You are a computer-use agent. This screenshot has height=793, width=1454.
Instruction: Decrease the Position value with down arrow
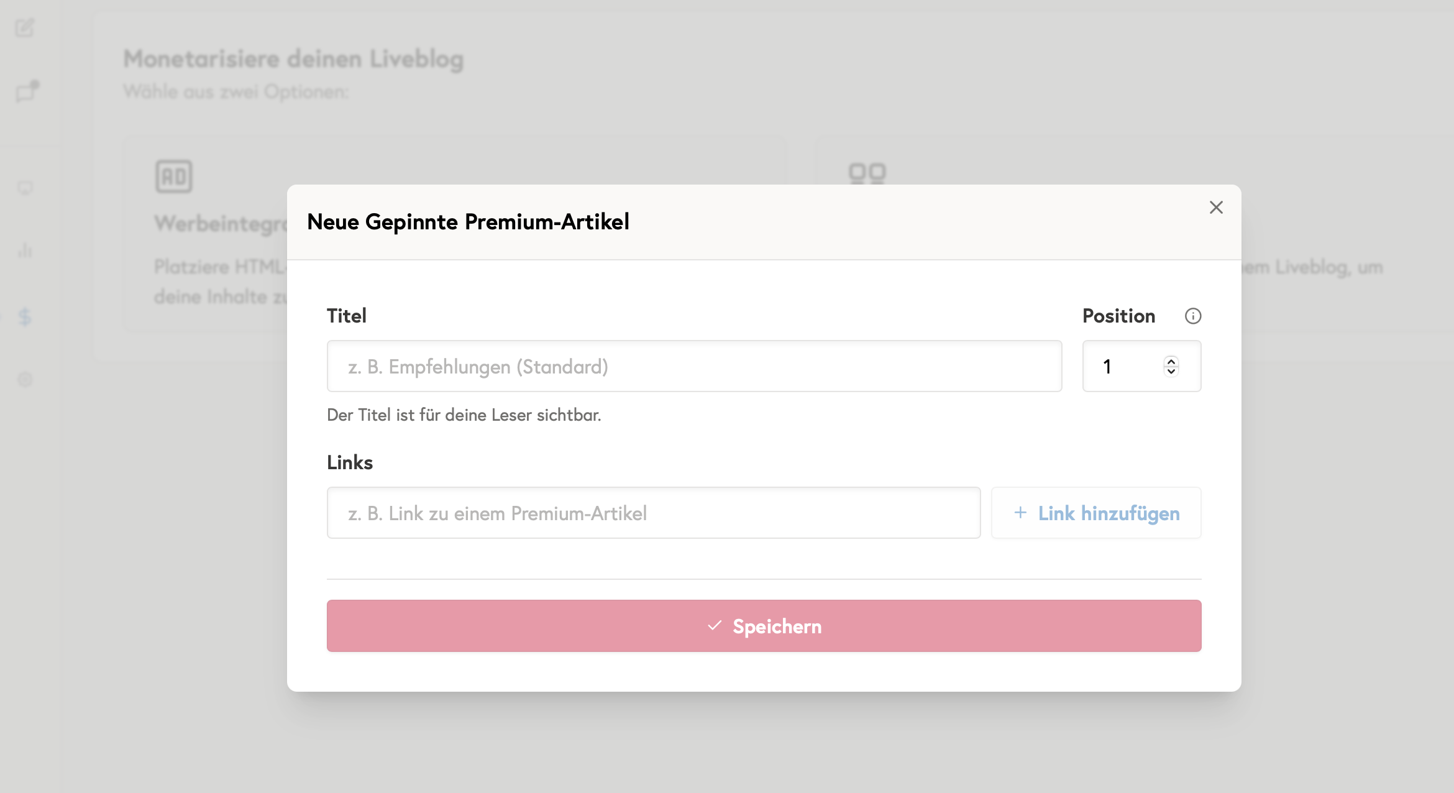pyautogui.click(x=1171, y=372)
